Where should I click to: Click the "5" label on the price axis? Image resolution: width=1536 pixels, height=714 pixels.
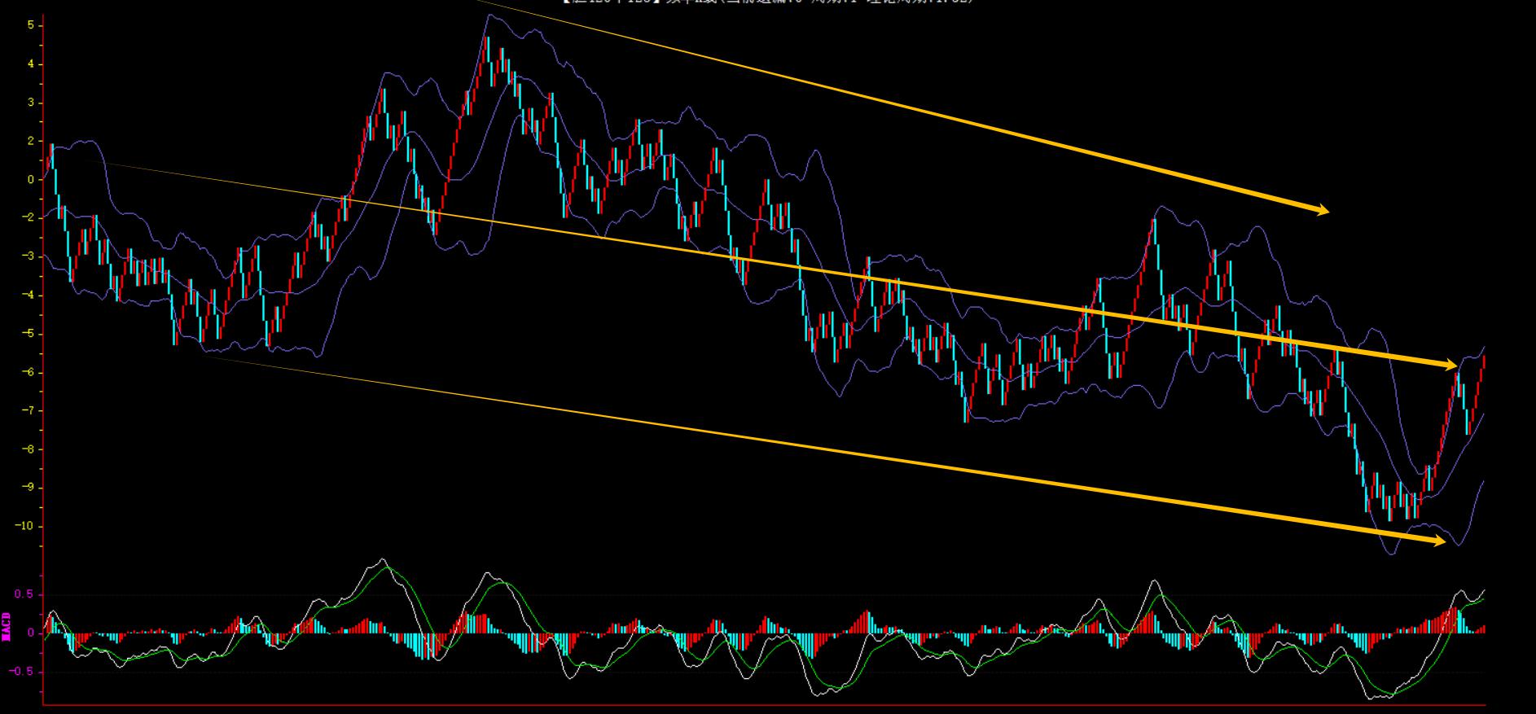tap(30, 25)
